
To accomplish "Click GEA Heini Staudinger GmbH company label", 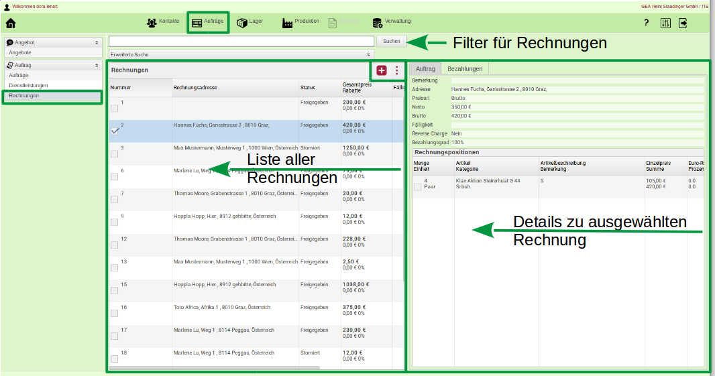I will click(675, 7).
